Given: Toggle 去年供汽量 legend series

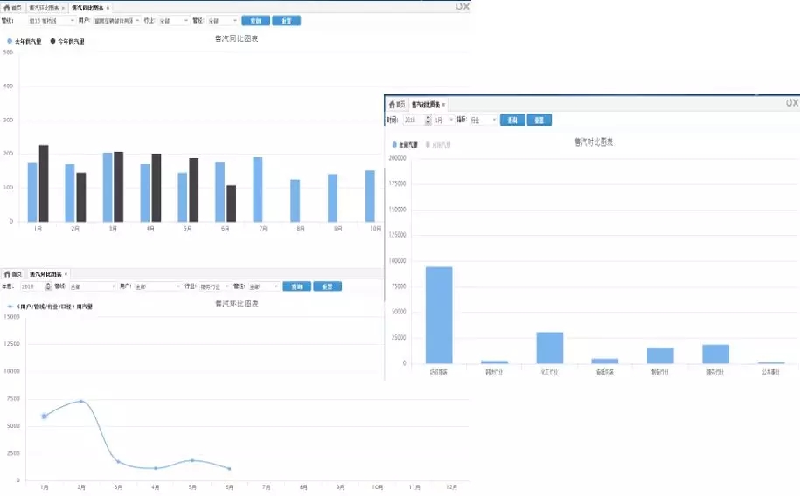Looking at the screenshot, I should [x=25, y=41].
